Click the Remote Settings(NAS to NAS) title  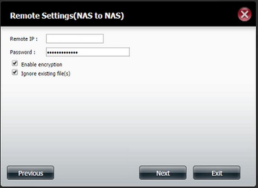(67, 16)
